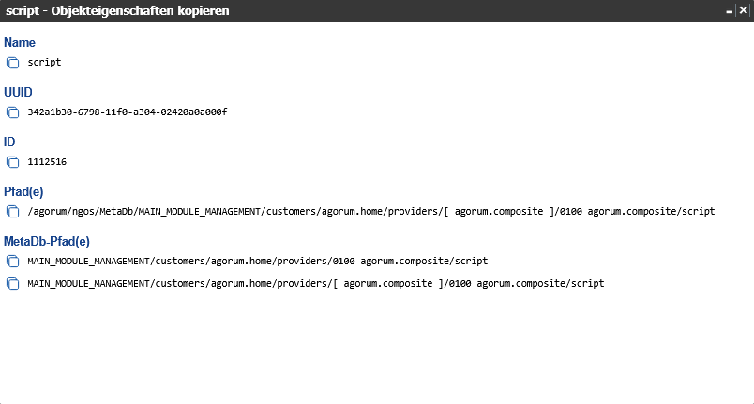The height and width of the screenshot is (404, 754).
Task: Click the UUID text starting with 342a1b30
Action: tap(128, 112)
